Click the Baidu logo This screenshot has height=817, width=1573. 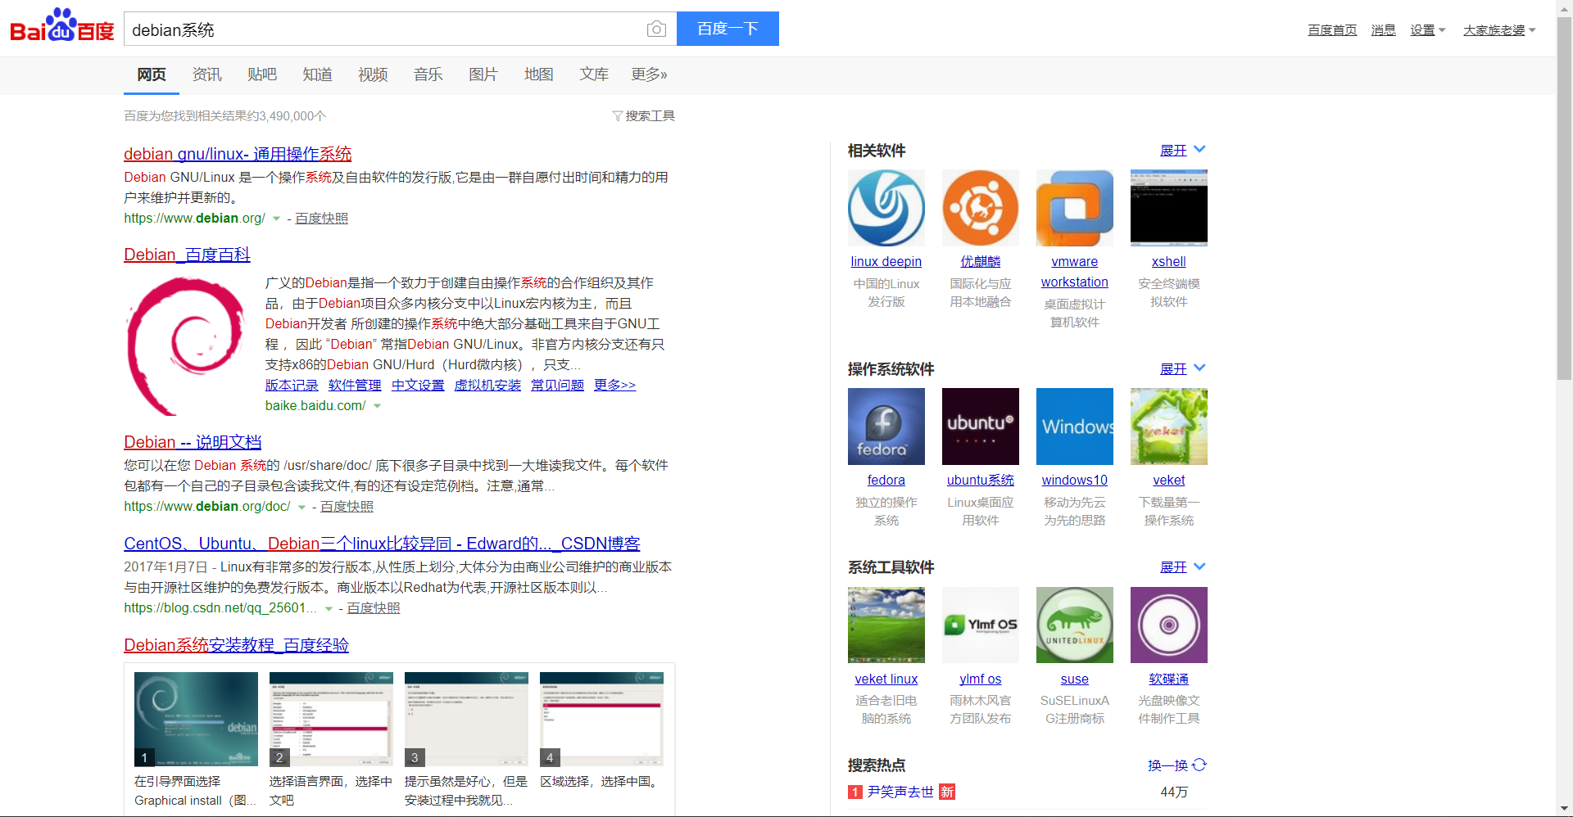point(62,25)
